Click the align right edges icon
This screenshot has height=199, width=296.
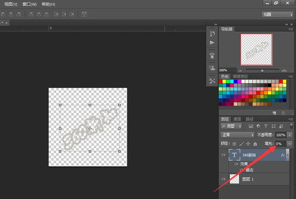19,14
